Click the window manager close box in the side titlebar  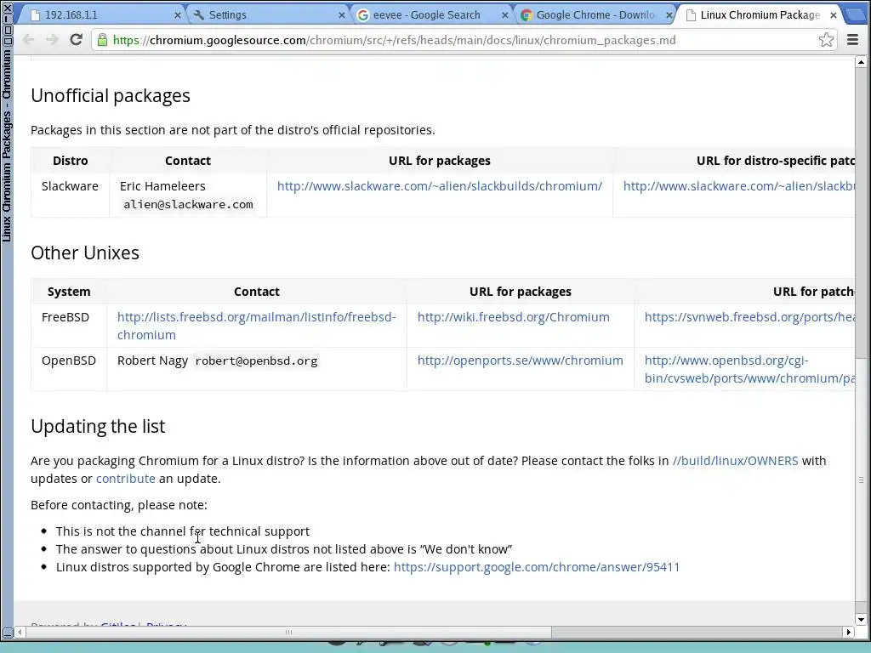[7, 8]
